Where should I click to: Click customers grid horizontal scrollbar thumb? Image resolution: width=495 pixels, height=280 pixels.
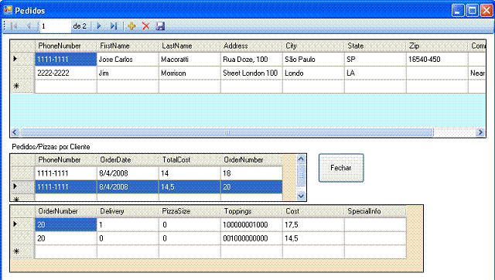(227, 132)
